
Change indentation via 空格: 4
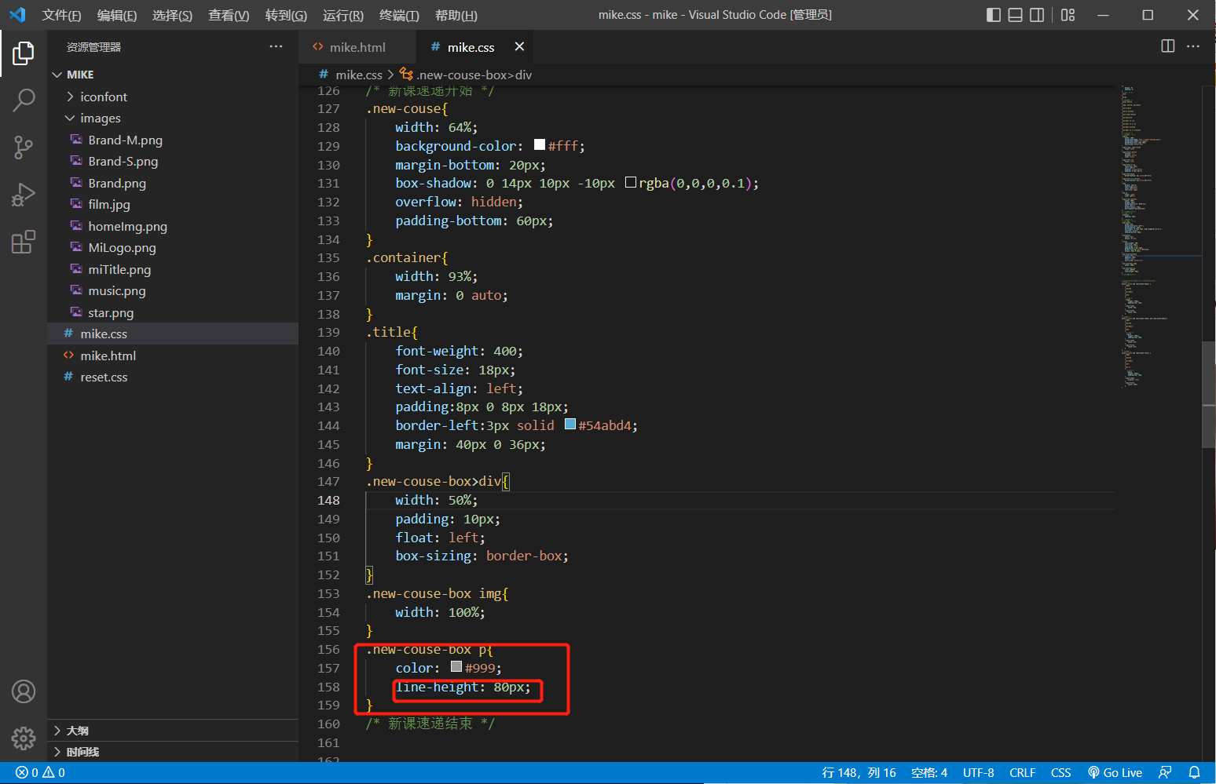tap(929, 773)
